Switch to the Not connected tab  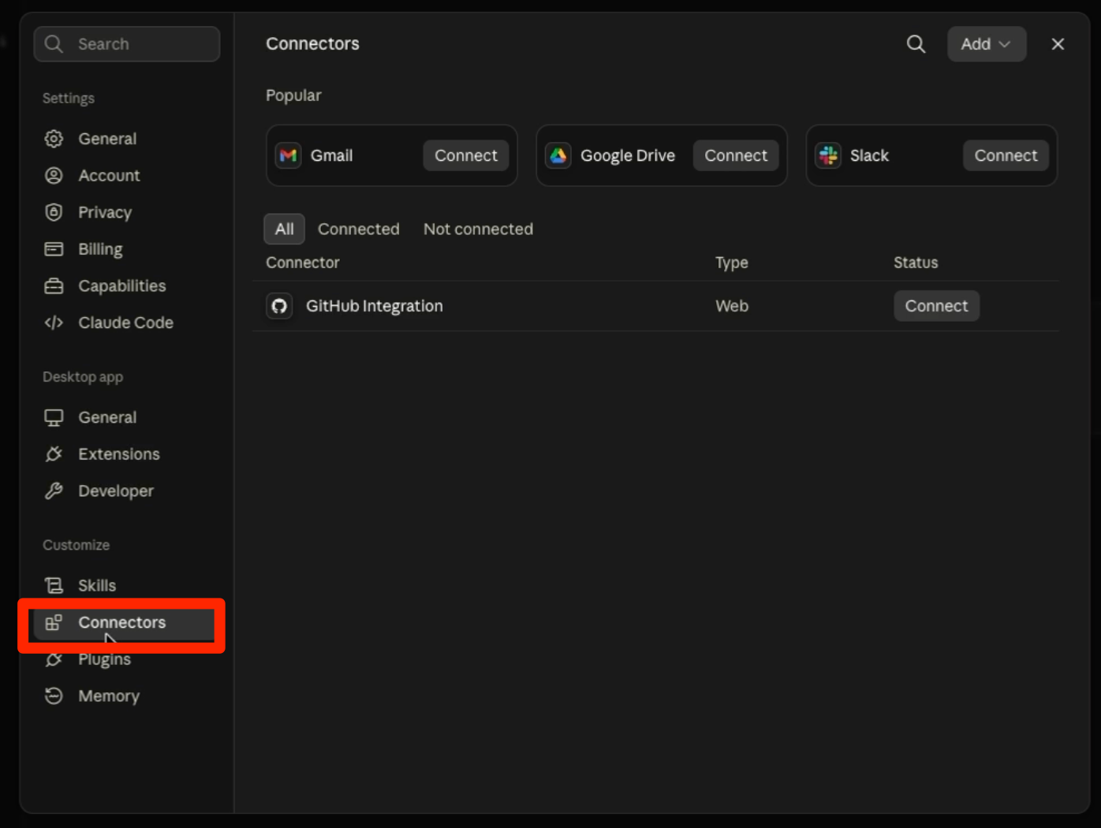(478, 229)
